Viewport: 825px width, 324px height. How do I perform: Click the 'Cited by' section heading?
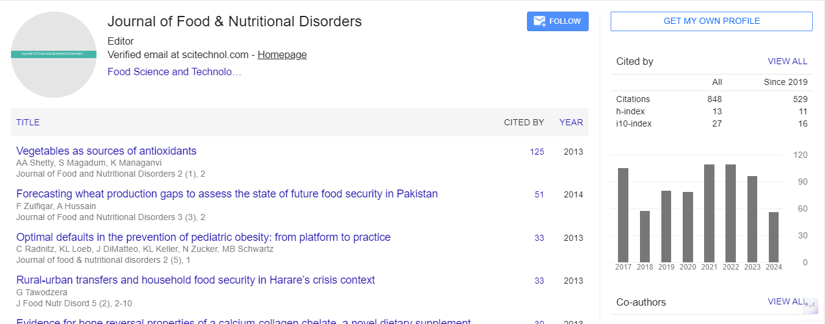coord(634,61)
